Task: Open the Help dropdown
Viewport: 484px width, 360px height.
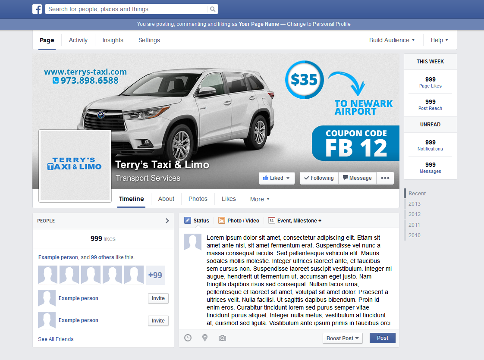Action: click(439, 40)
